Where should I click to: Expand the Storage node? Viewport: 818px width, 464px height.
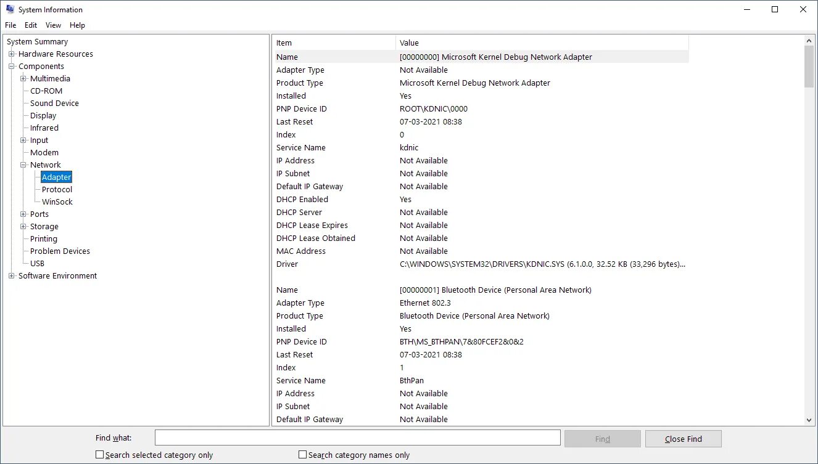(23, 227)
